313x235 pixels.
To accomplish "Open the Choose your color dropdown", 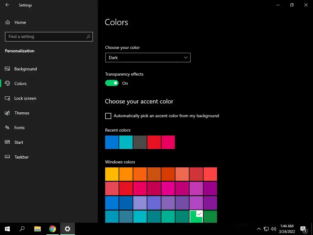I will [x=148, y=58].
